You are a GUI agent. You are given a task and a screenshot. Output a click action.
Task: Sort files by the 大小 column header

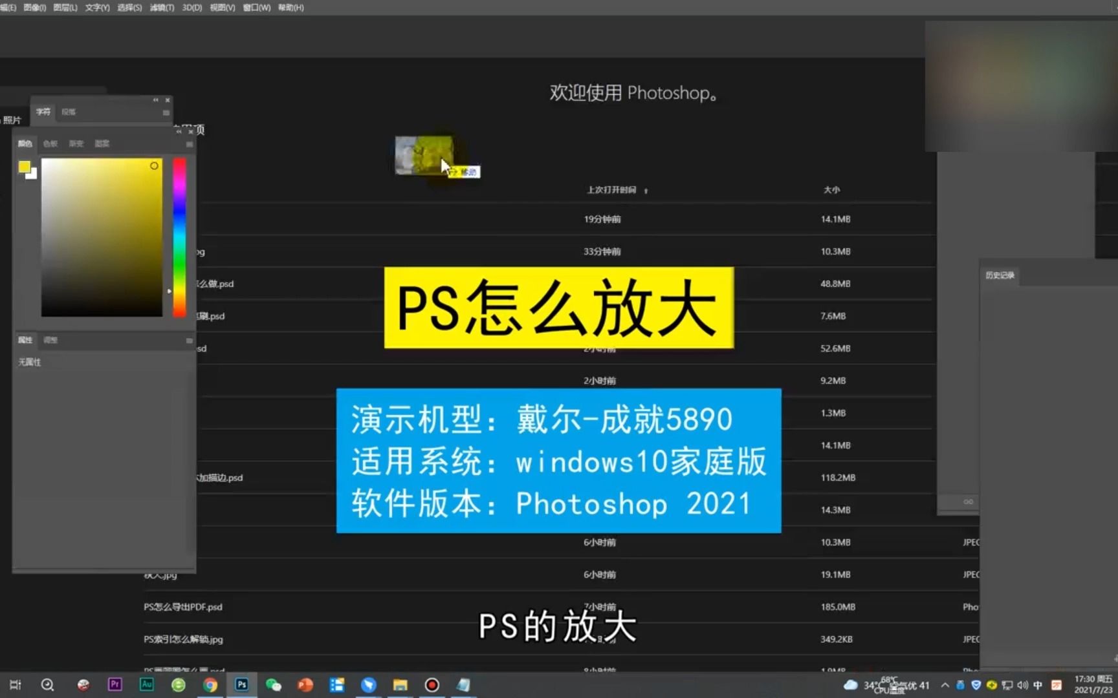coord(831,190)
